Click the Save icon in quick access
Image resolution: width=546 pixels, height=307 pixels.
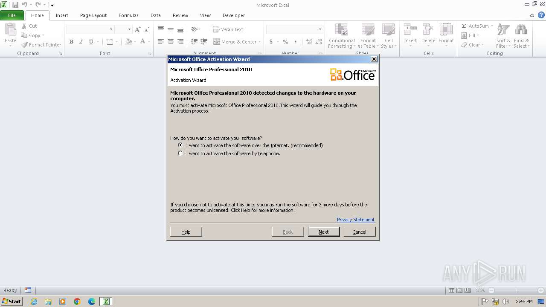pos(15,5)
